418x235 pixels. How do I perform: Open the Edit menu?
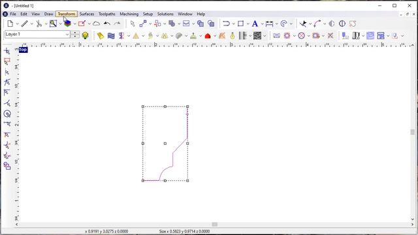(24, 14)
